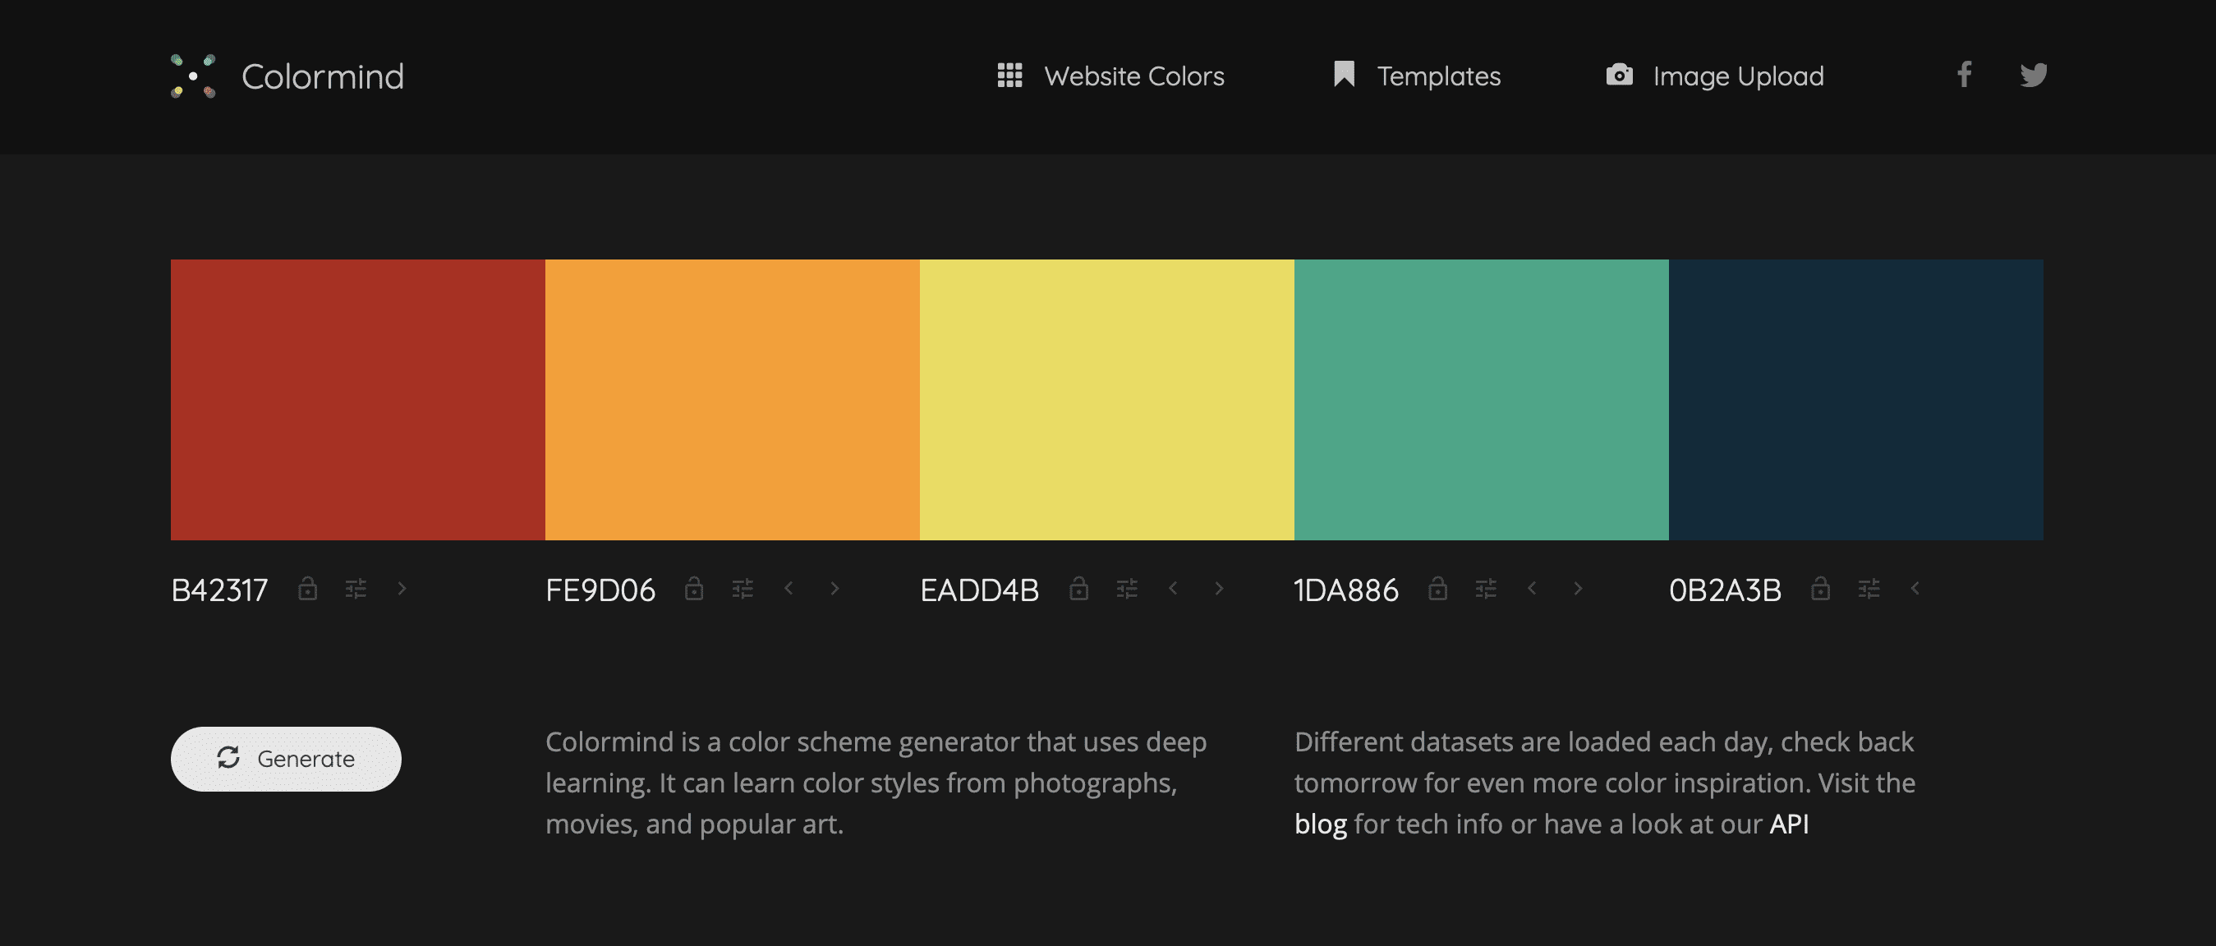Move color EADD4B left with the chevron
This screenshot has width=2216, height=946.
1173,589
